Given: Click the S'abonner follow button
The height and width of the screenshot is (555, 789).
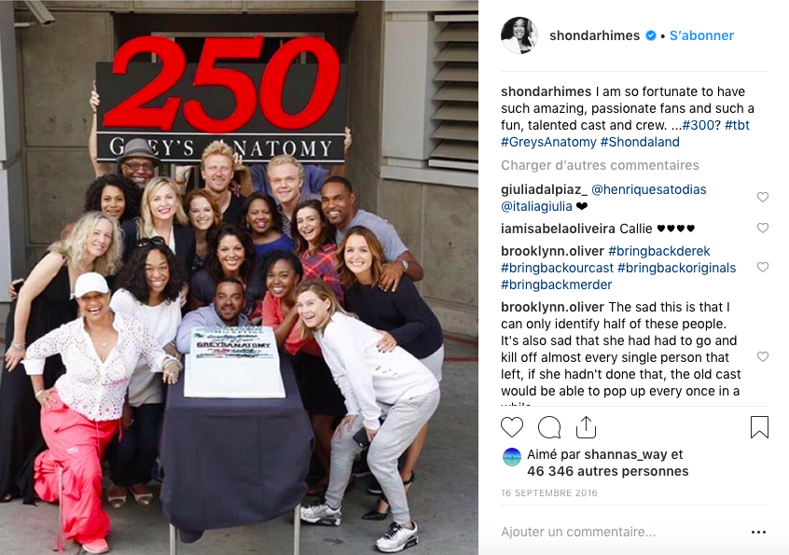Looking at the screenshot, I should coord(701,35).
